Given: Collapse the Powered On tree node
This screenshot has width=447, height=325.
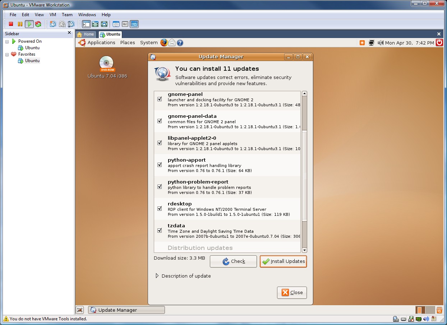Looking at the screenshot, I should (7, 41).
